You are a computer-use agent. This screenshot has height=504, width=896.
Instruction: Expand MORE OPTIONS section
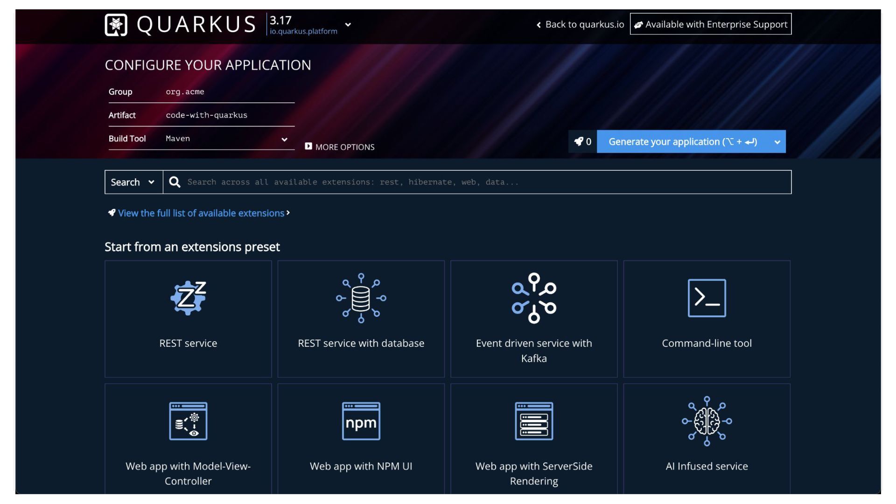point(340,147)
